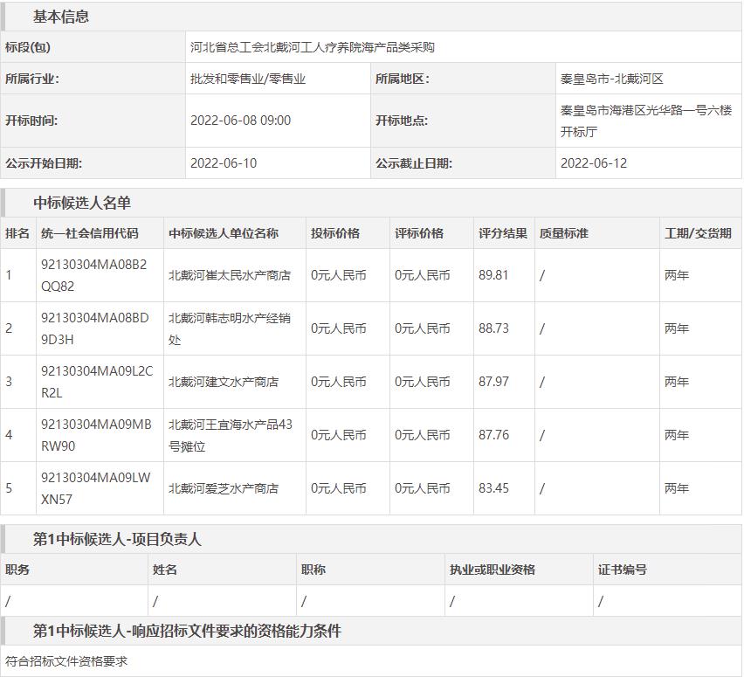Click the 中标候选人名单 section header

coord(82,203)
